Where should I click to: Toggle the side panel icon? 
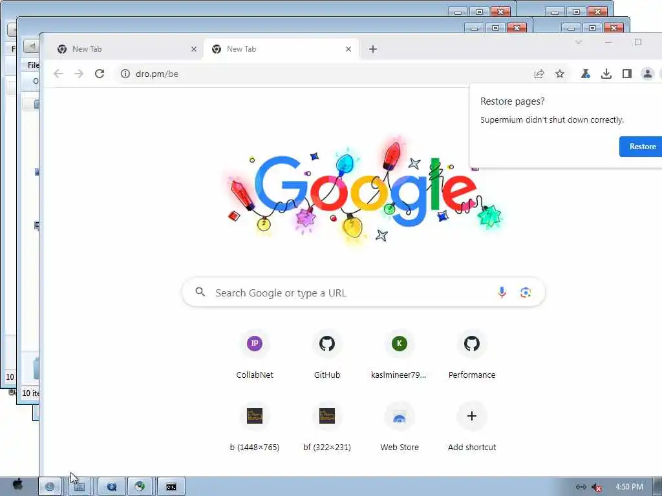click(627, 74)
